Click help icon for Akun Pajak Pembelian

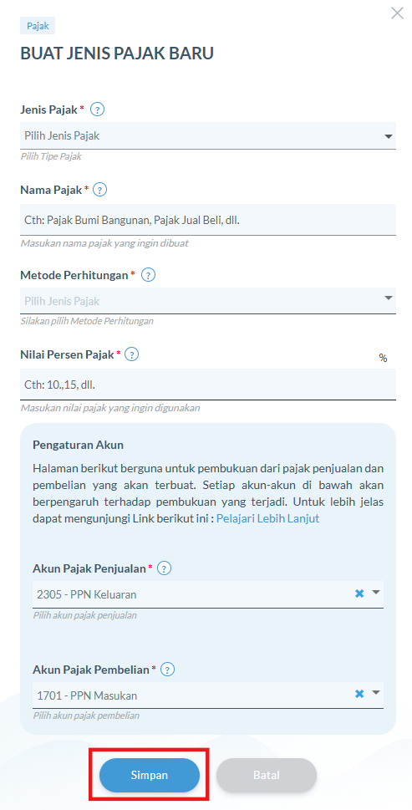[x=168, y=670]
